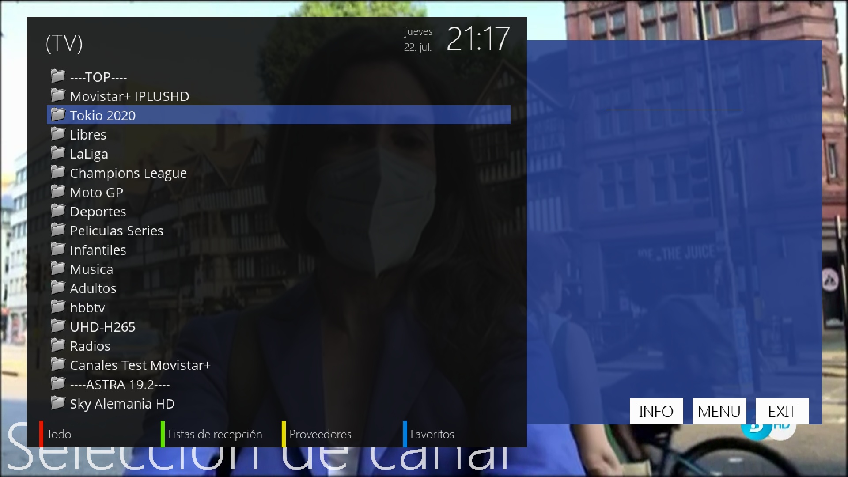Screen dimensions: 848x477
Task: Click the folder icon next to UHD-H265
Action: 58,326
